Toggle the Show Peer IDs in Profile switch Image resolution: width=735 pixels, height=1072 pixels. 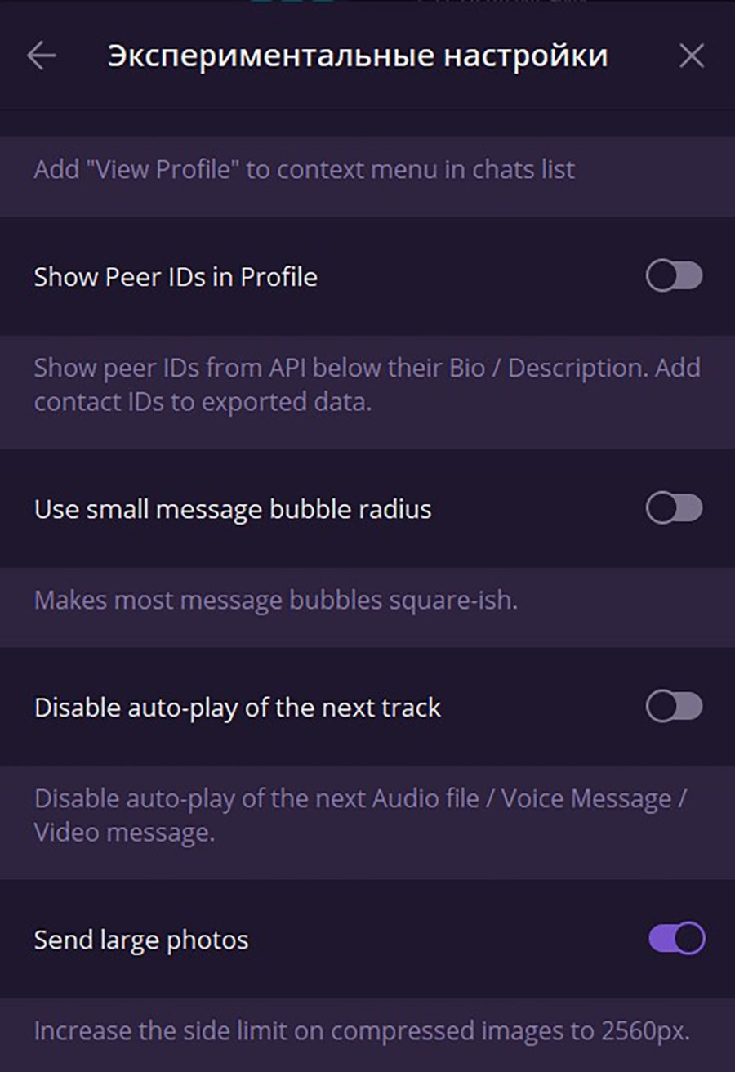[674, 276]
